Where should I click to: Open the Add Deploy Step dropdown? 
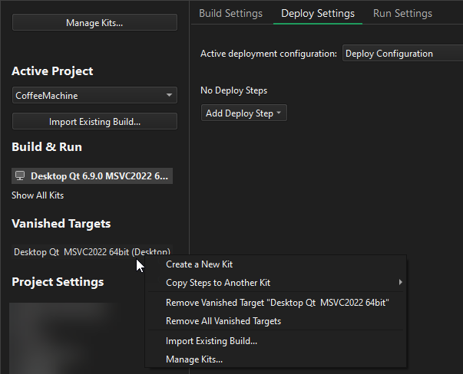coord(243,113)
